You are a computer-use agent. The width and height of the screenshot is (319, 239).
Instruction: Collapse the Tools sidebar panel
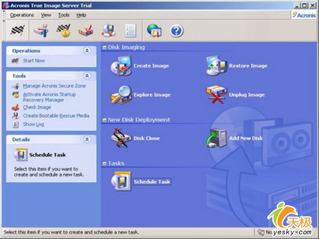coord(87,76)
